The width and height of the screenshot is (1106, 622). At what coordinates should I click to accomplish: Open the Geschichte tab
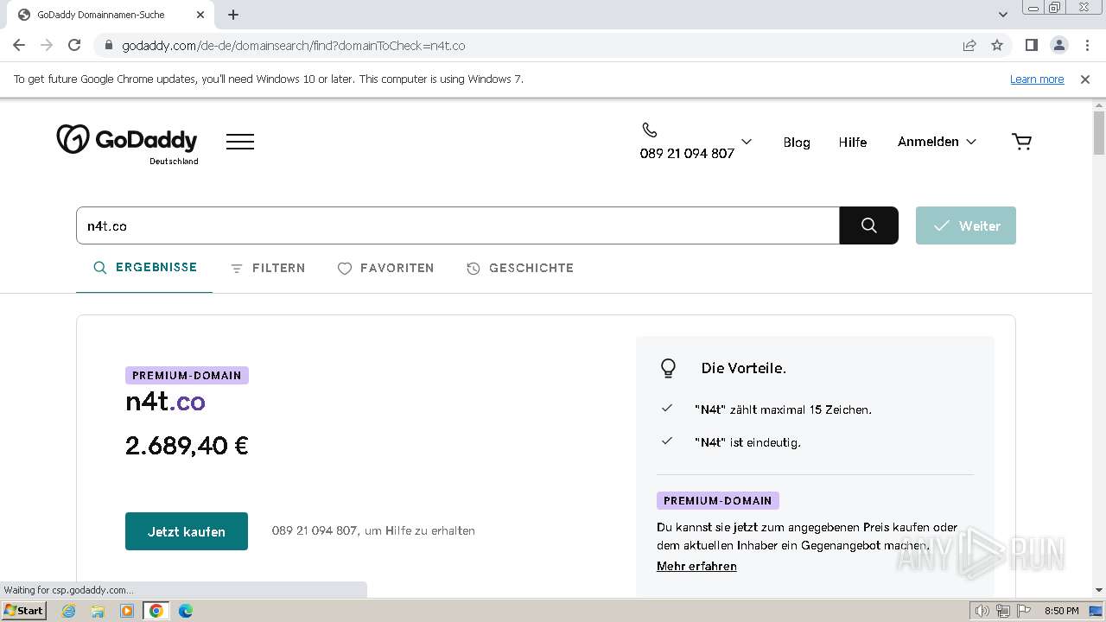(x=520, y=269)
